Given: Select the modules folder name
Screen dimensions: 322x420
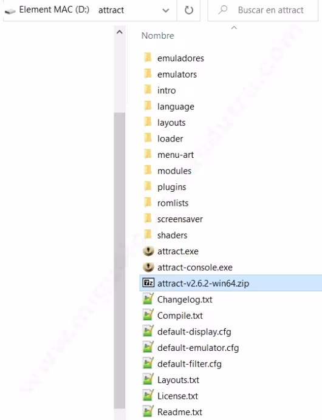Looking at the screenshot, I should 174,171.
